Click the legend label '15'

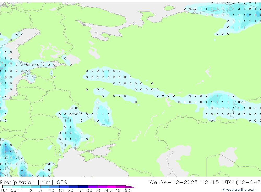(61, 190)
